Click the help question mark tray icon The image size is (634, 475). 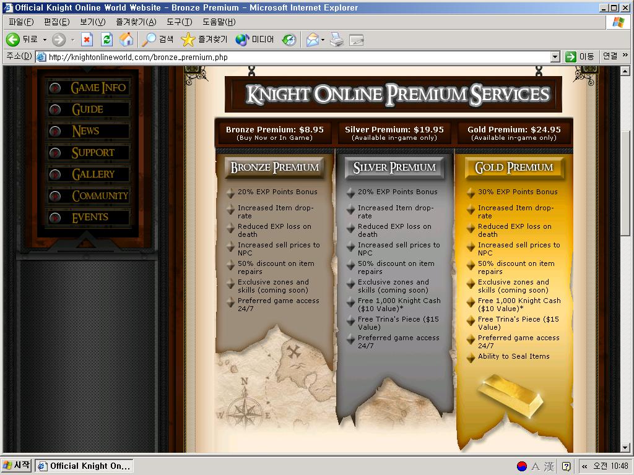(567, 466)
